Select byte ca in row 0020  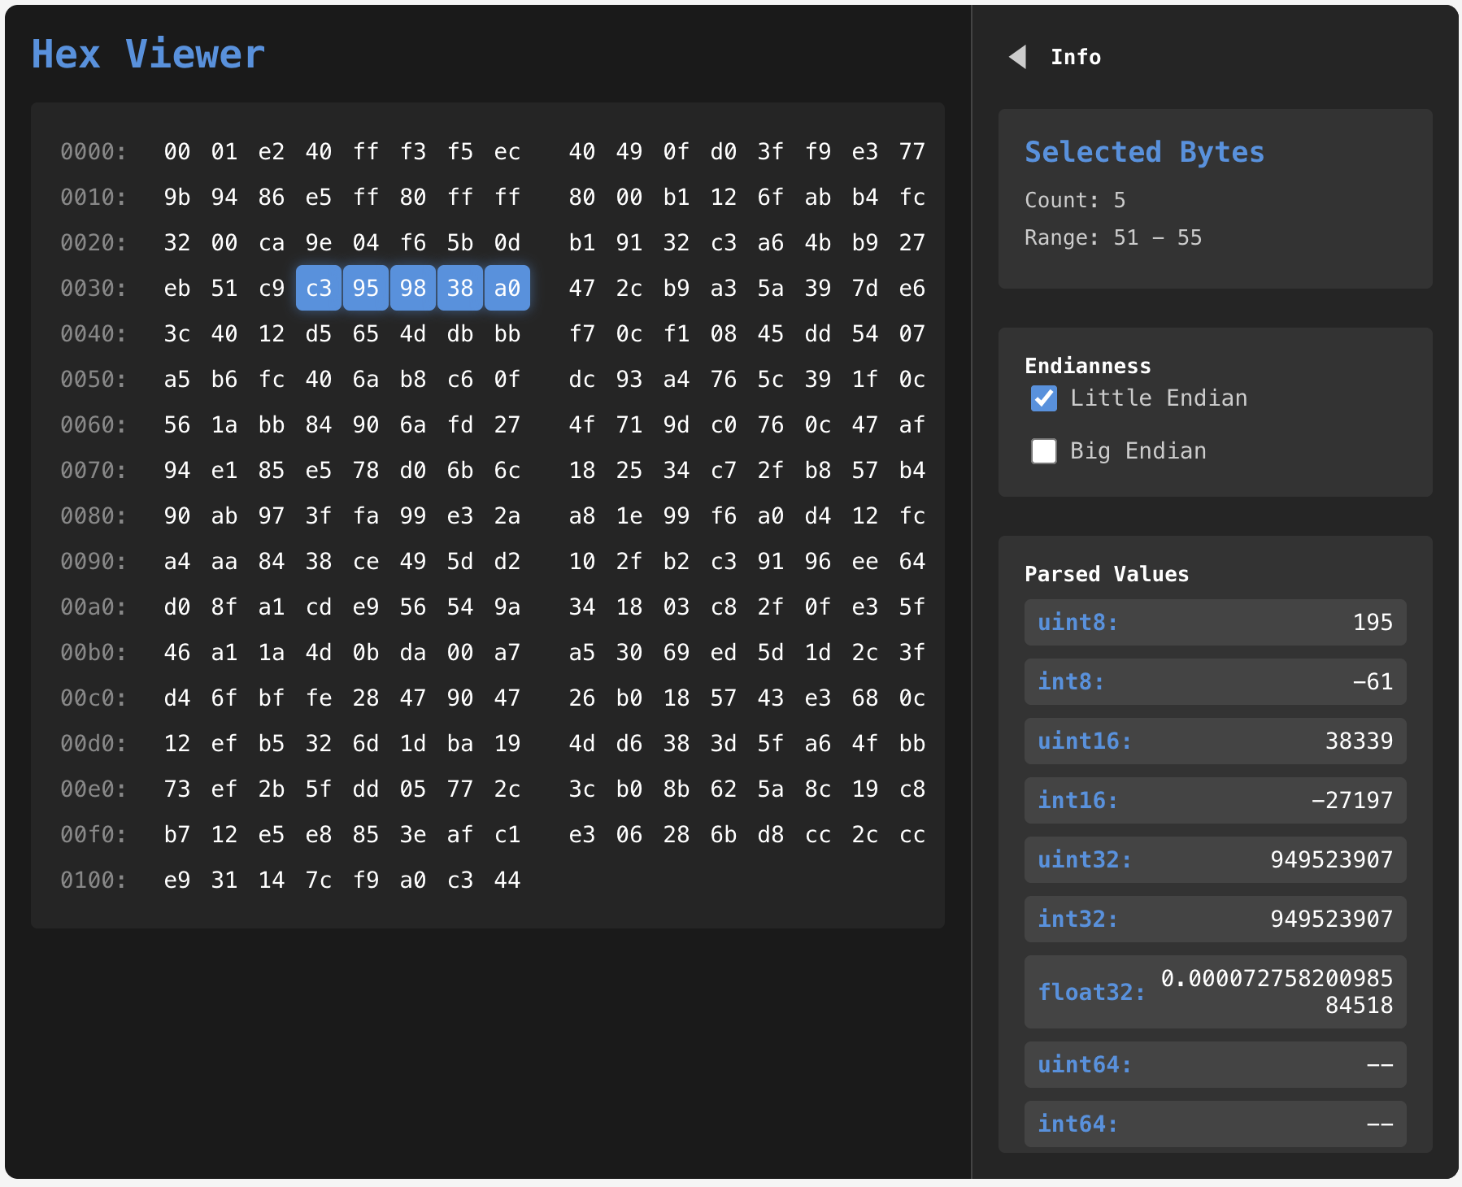(272, 242)
